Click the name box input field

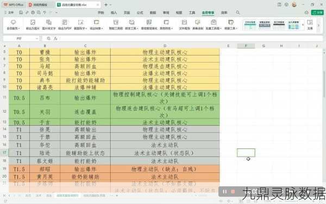pos(19,39)
